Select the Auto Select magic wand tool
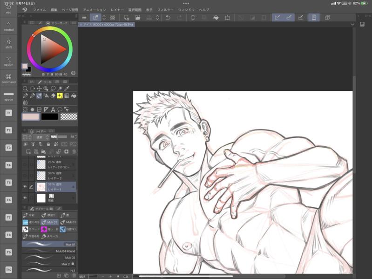372x279 pixels. (x=60, y=88)
